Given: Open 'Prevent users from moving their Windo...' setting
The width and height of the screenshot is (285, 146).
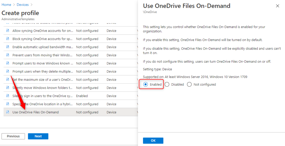Looking at the screenshot, I should pyautogui.click(x=43, y=55).
